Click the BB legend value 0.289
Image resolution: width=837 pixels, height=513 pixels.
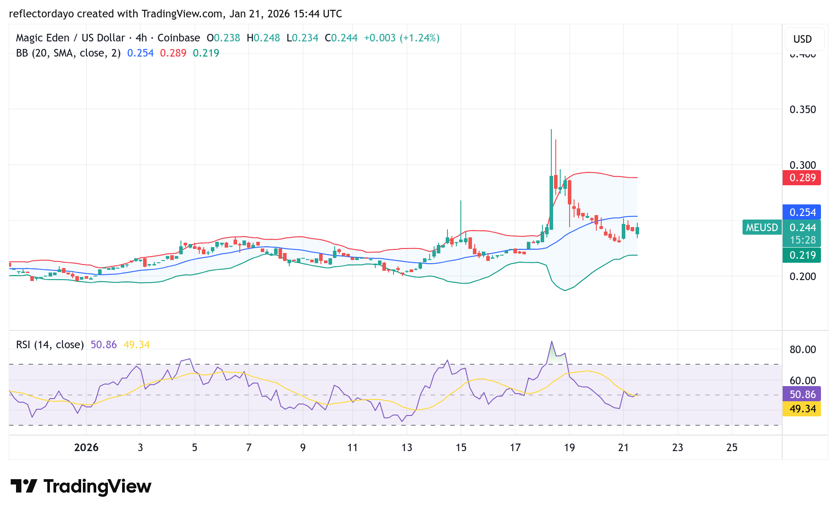click(x=173, y=53)
